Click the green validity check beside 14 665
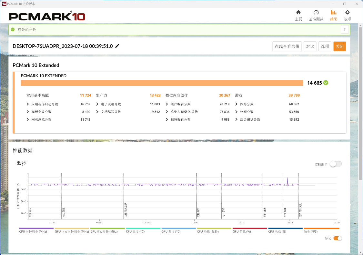The height and width of the screenshot is (255, 363). tap(326, 83)
